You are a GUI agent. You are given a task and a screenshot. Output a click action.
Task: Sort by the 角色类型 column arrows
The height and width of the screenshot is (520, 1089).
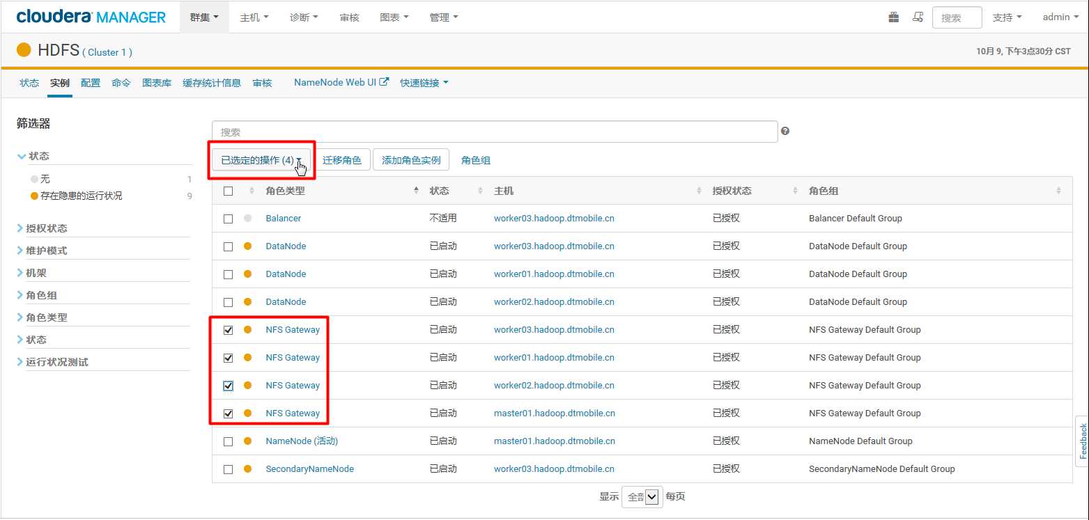(x=417, y=191)
